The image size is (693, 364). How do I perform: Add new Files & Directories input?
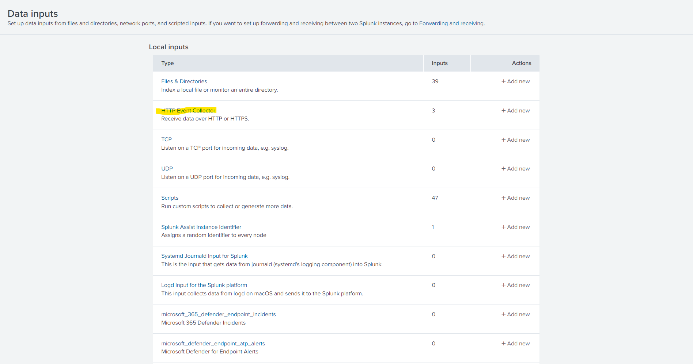[515, 81]
